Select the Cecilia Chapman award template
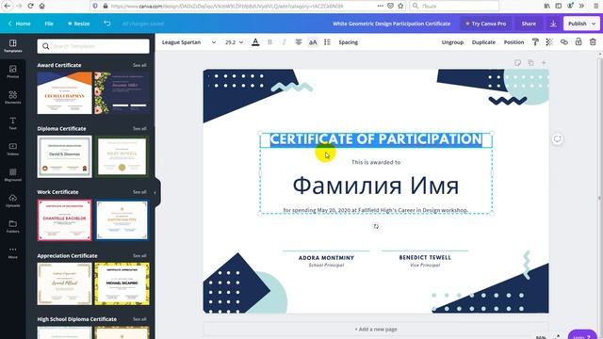This screenshot has height=339, width=603. [x=65, y=92]
